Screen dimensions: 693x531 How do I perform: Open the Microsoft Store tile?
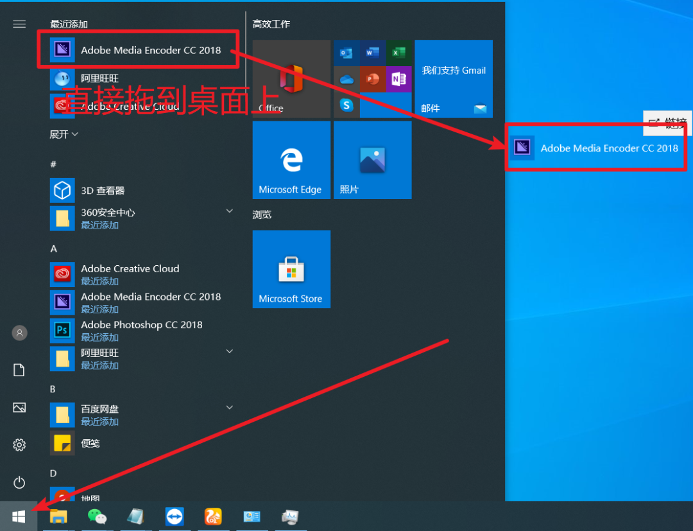(x=291, y=269)
